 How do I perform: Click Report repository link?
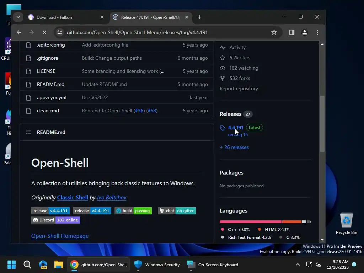coord(239,89)
